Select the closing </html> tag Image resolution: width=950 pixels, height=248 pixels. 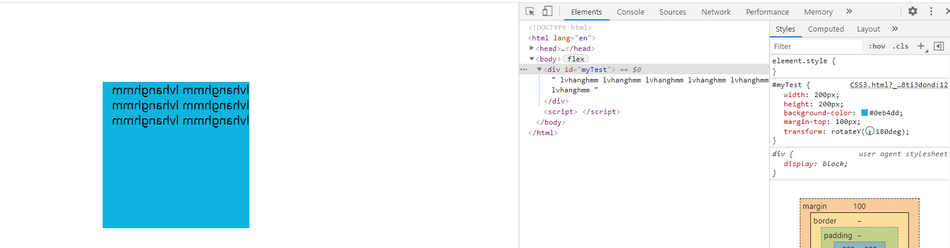click(x=543, y=133)
